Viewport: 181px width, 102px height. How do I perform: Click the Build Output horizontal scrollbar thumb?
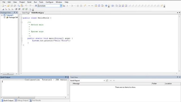19,97
